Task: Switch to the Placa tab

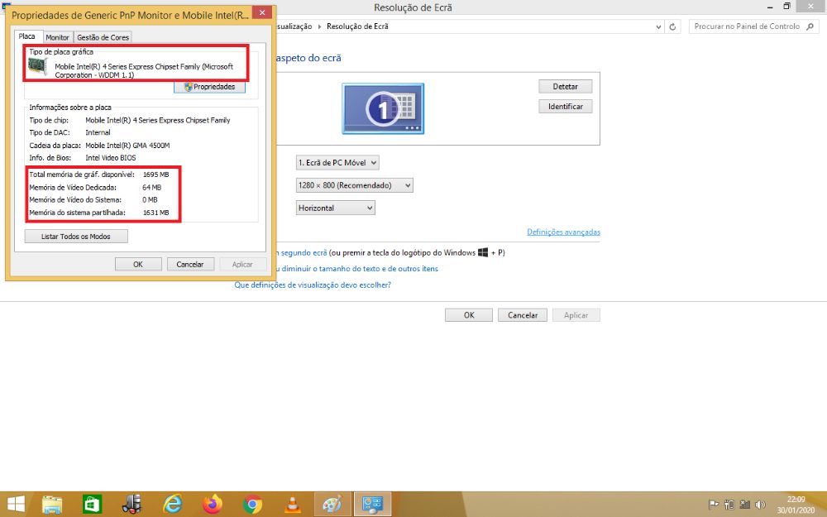Action: [27, 36]
